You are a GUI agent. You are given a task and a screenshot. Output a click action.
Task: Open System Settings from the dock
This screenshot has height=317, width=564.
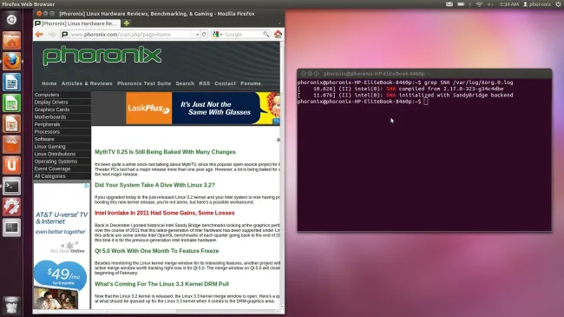[11, 207]
